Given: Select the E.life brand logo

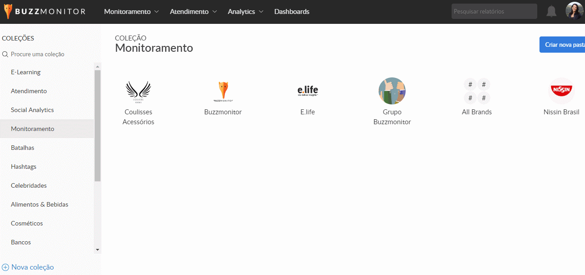Looking at the screenshot, I should pos(307,90).
